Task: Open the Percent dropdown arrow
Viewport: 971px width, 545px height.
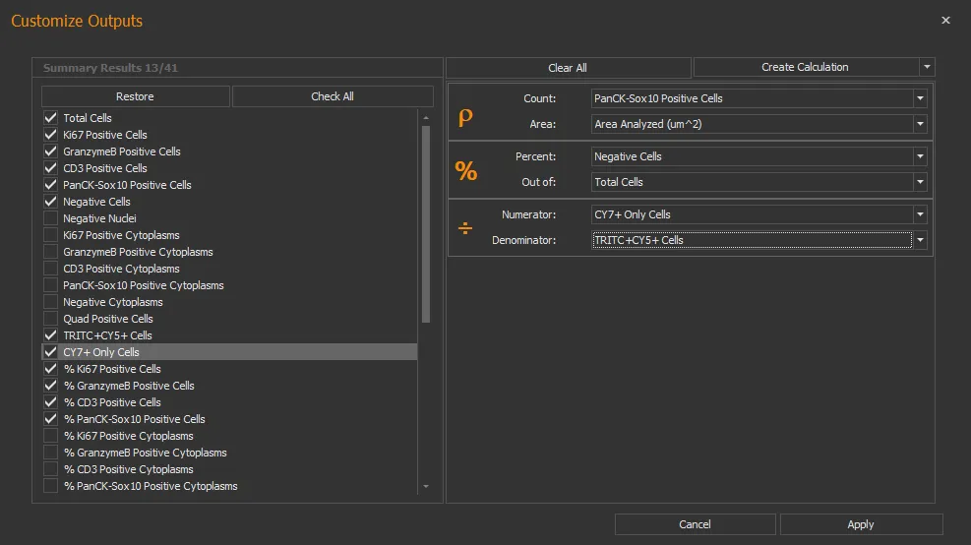Action: coord(920,156)
